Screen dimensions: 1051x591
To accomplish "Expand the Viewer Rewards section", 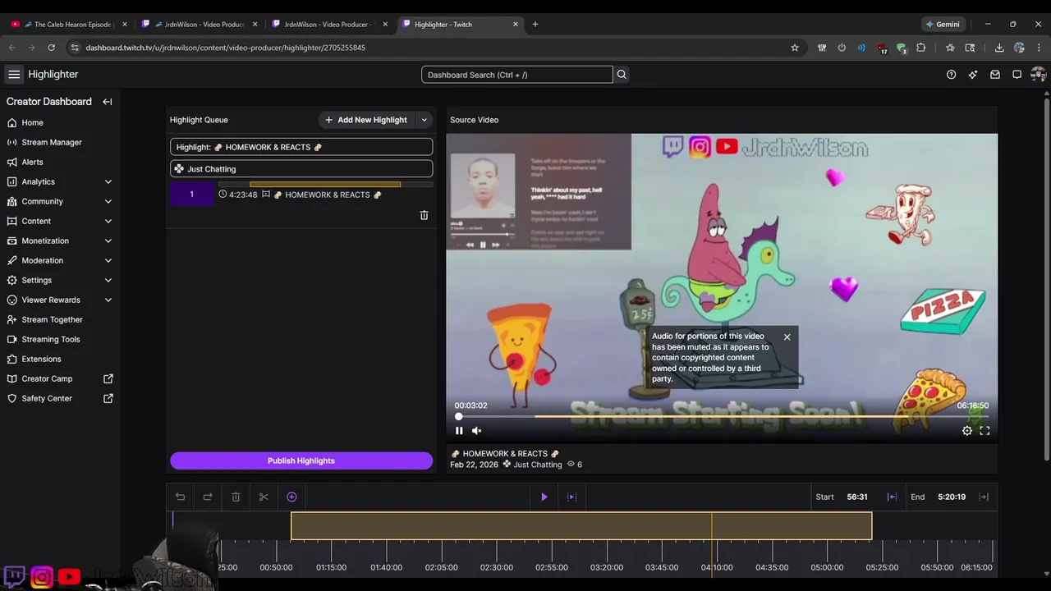I will 108,300.
